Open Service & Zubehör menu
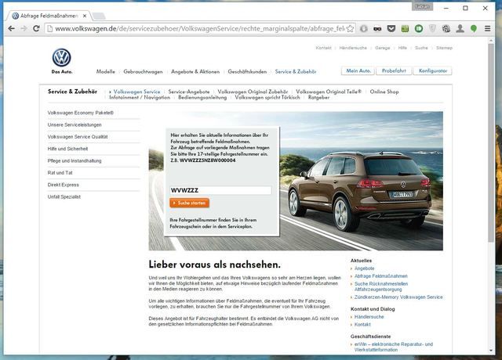 click(x=296, y=71)
